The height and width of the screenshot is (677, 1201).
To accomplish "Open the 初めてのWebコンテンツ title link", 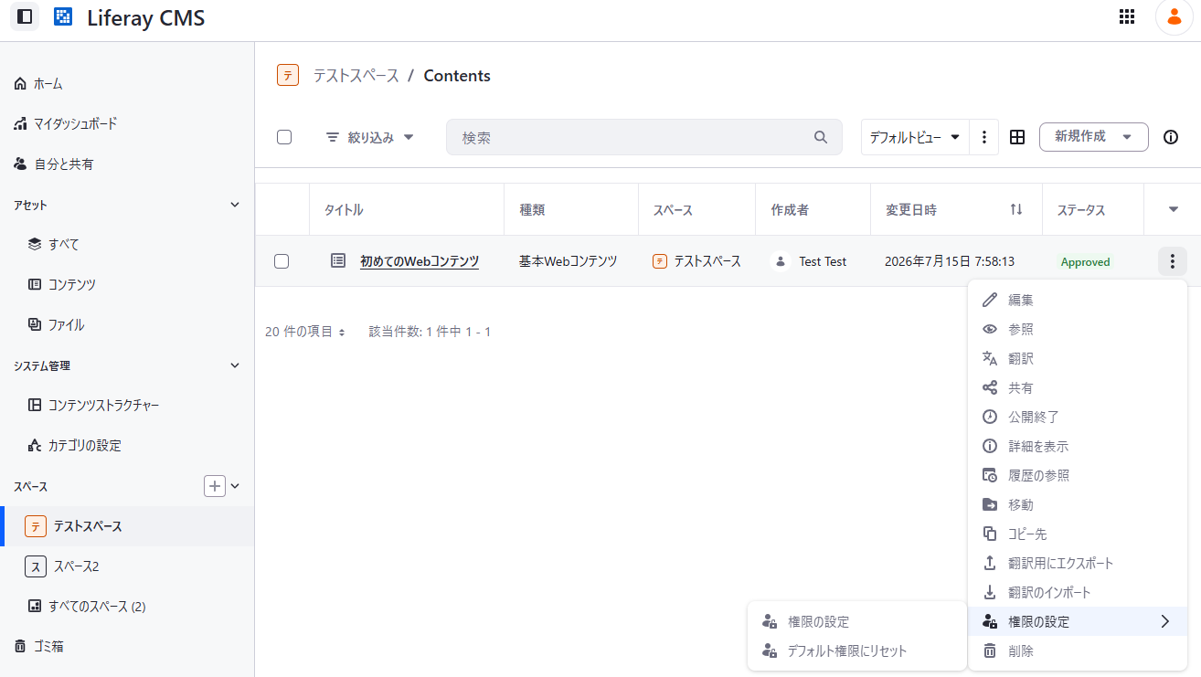I will pyautogui.click(x=420, y=261).
